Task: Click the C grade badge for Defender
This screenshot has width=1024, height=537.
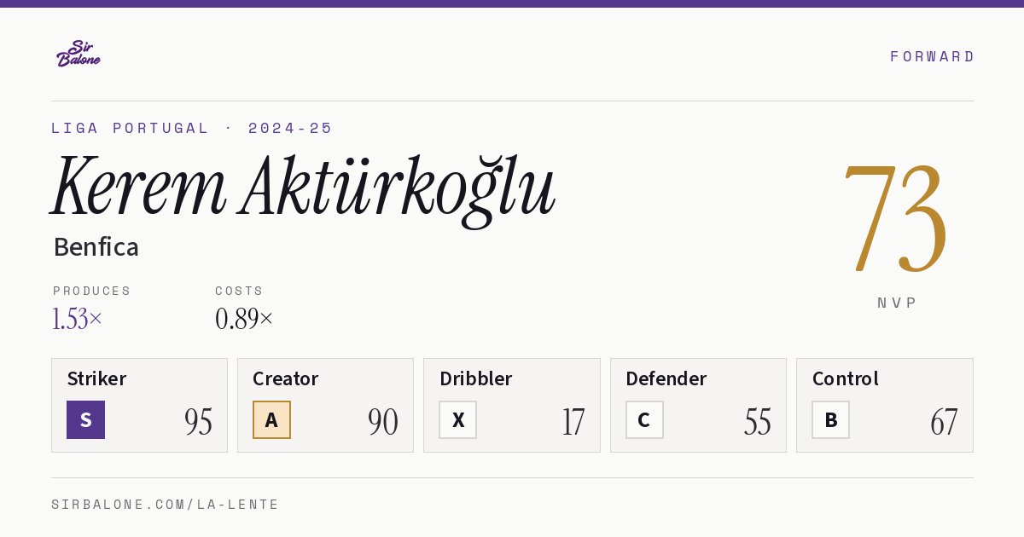Action: 644,419
